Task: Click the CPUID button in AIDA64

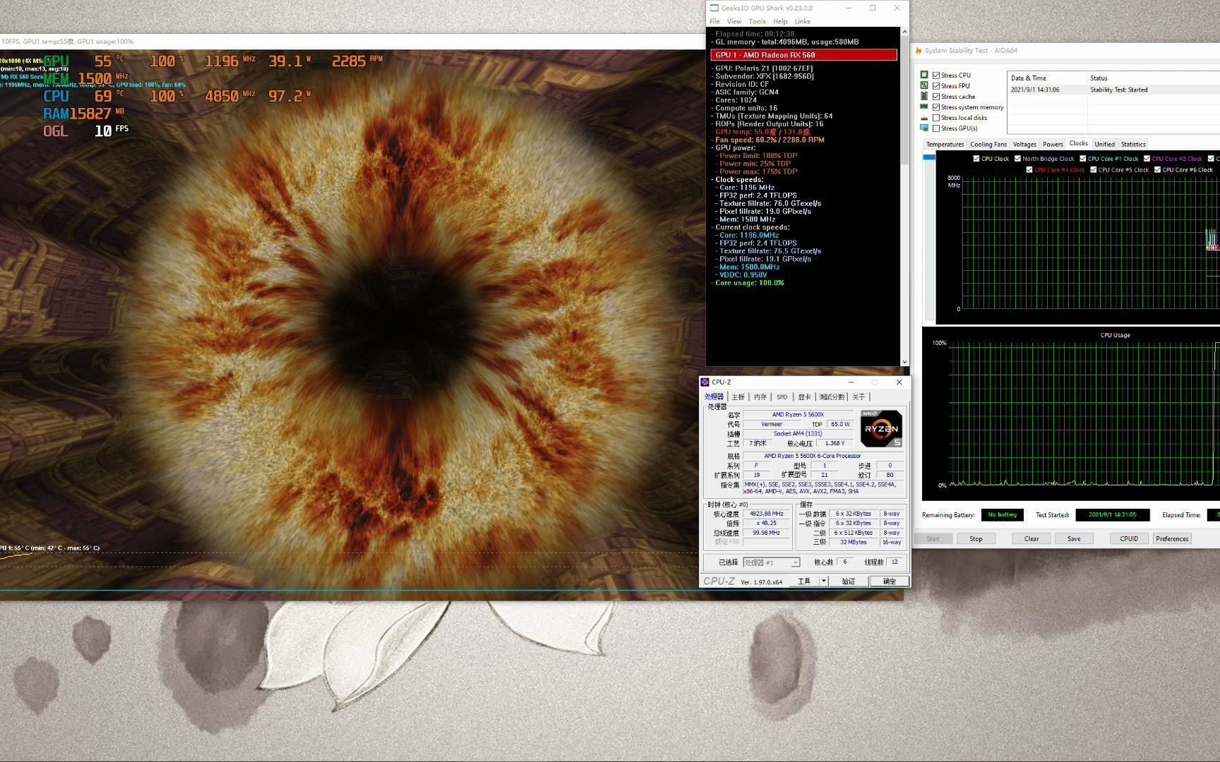Action: tap(1129, 538)
